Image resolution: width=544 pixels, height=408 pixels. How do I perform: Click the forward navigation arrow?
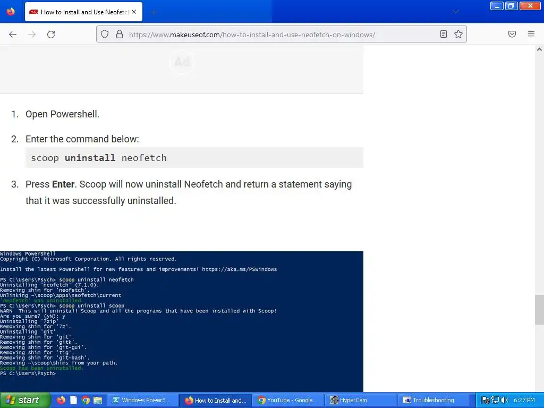pyautogui.click(x=32, y=35)
